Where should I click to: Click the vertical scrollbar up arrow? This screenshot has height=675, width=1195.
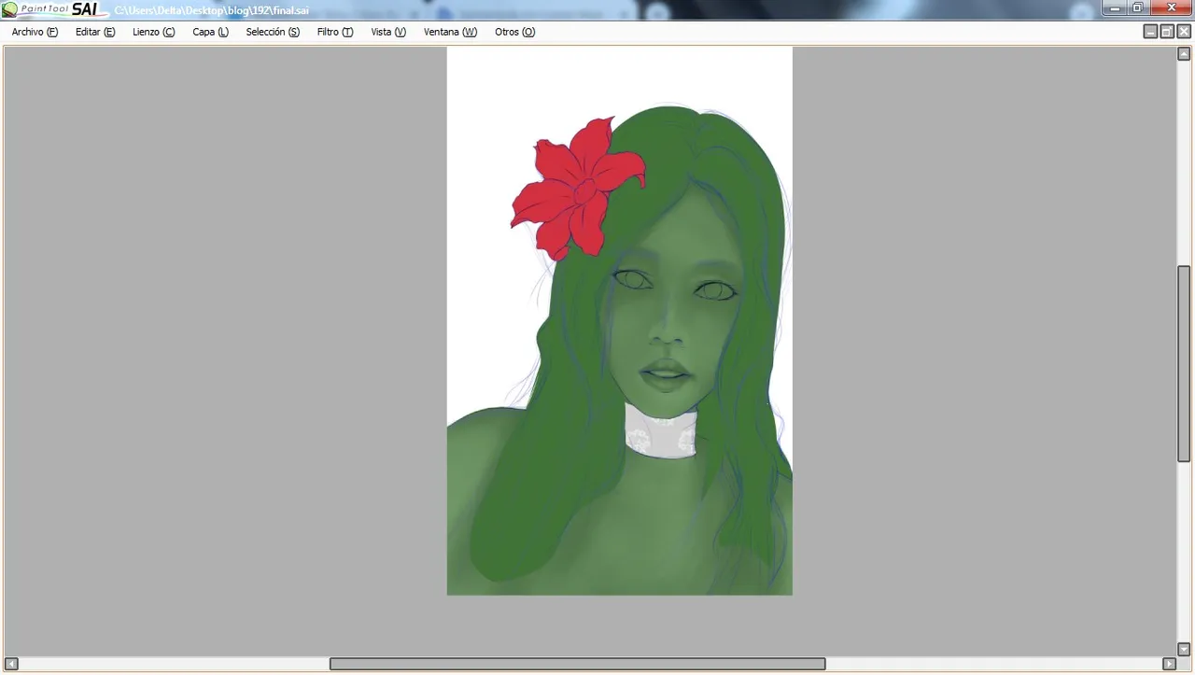coord(1184,53)
